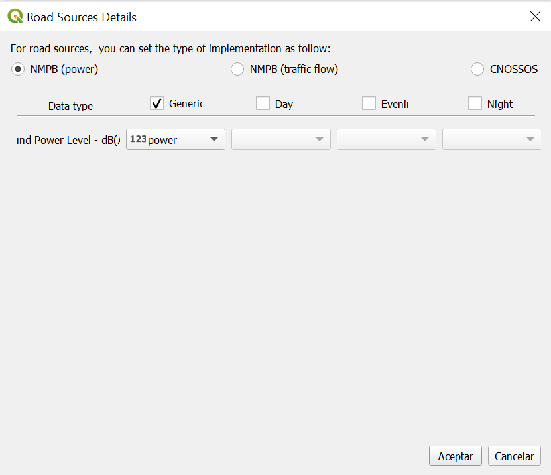Click the 'For road sources' description text

pos(170,48)
